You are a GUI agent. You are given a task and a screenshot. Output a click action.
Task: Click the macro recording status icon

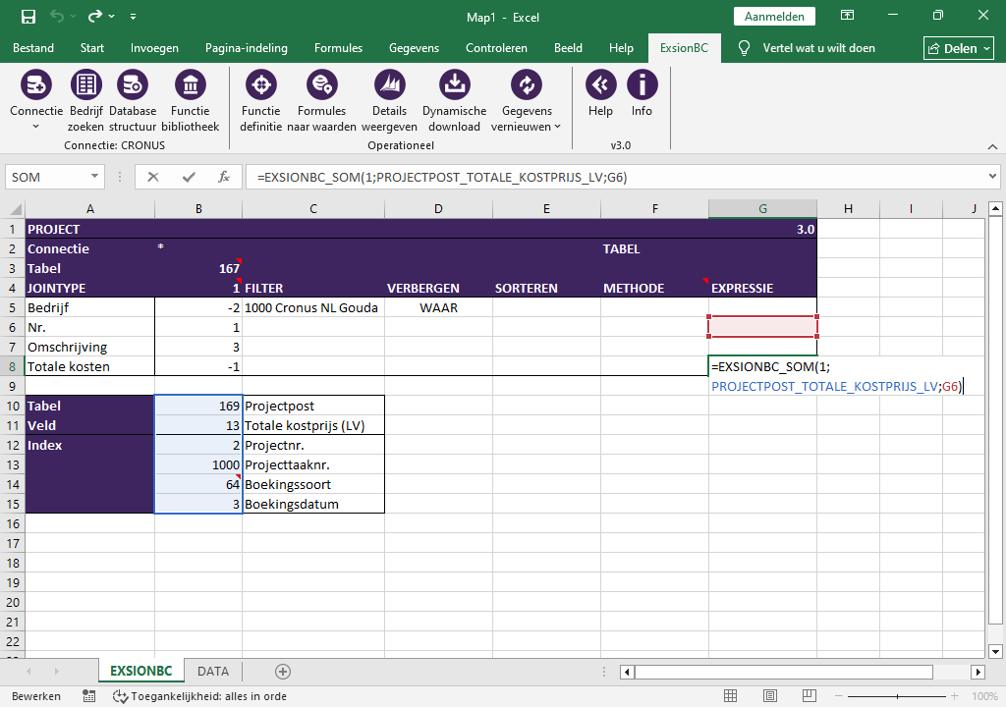89,696
